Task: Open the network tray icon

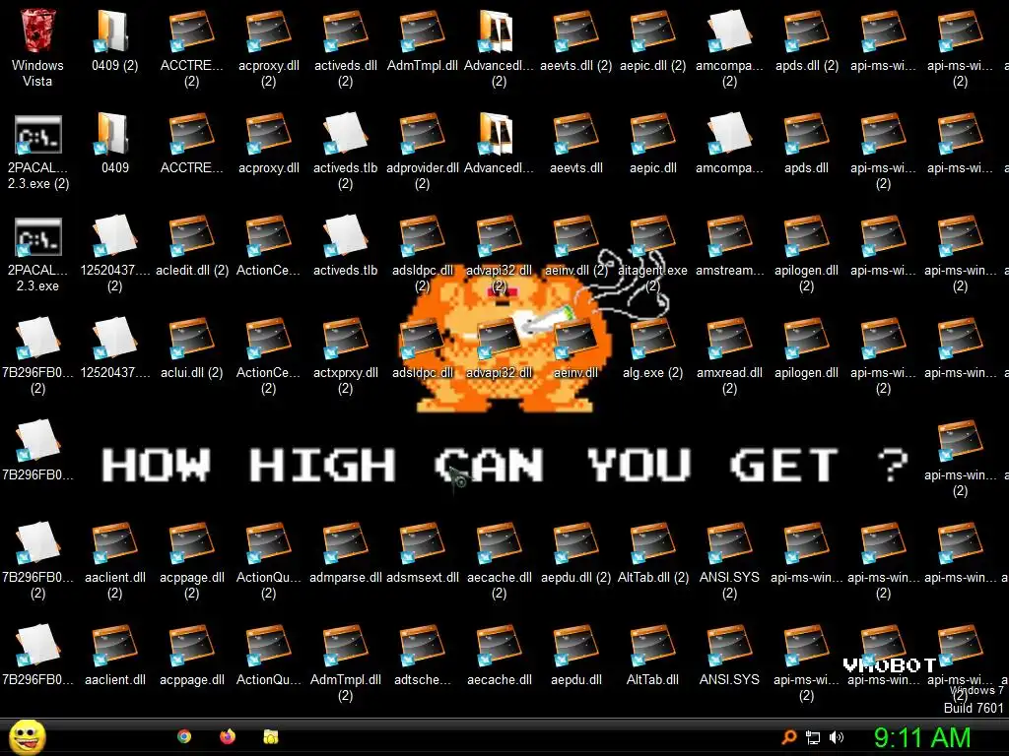Action: 813,737
